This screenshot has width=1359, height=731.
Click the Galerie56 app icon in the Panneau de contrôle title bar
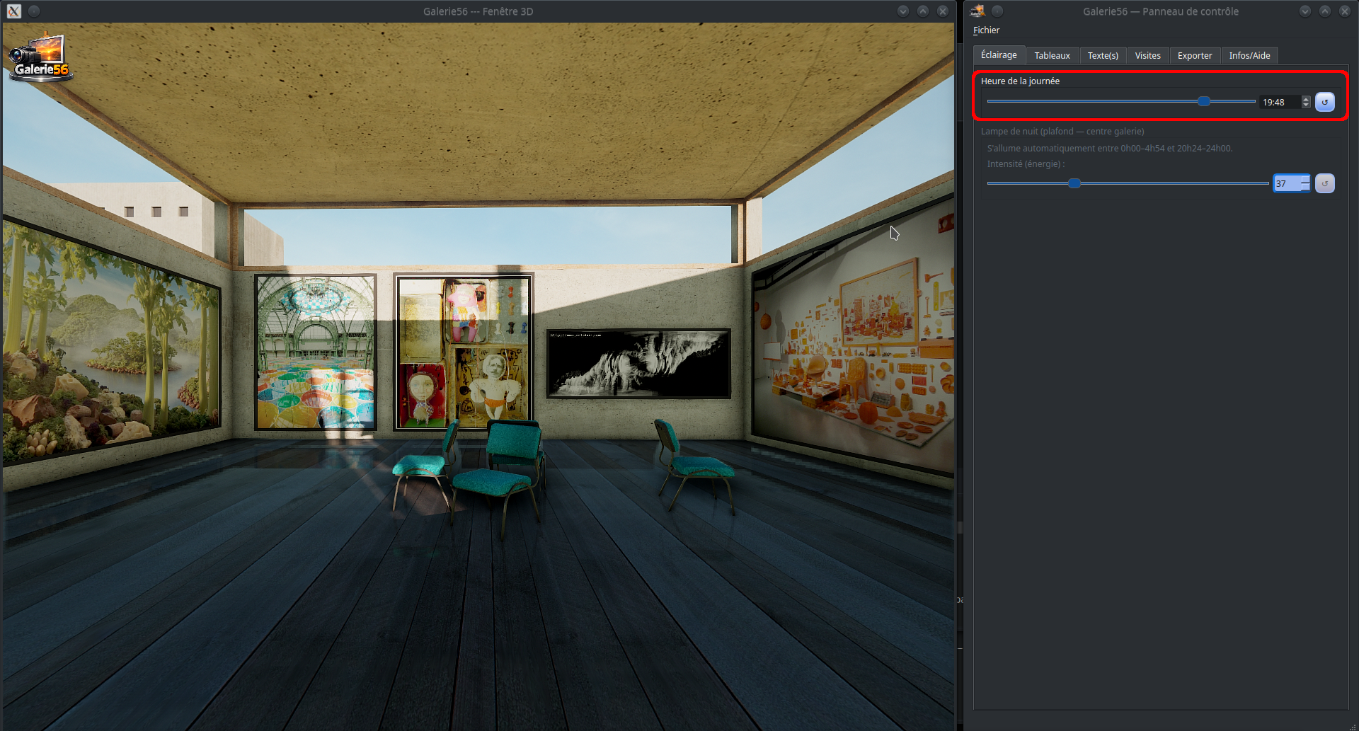(977, 11)
